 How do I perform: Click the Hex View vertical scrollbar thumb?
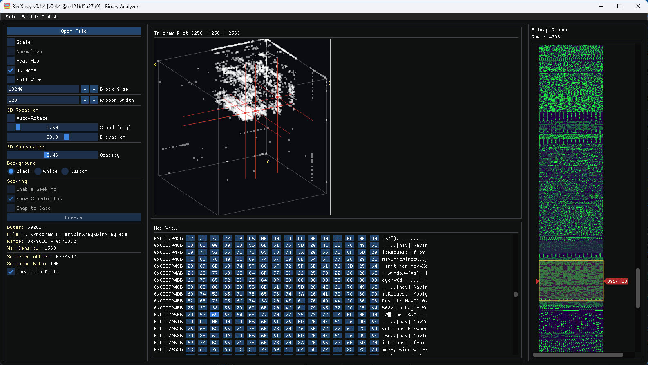pyautogui.click(x=516, y=294)
